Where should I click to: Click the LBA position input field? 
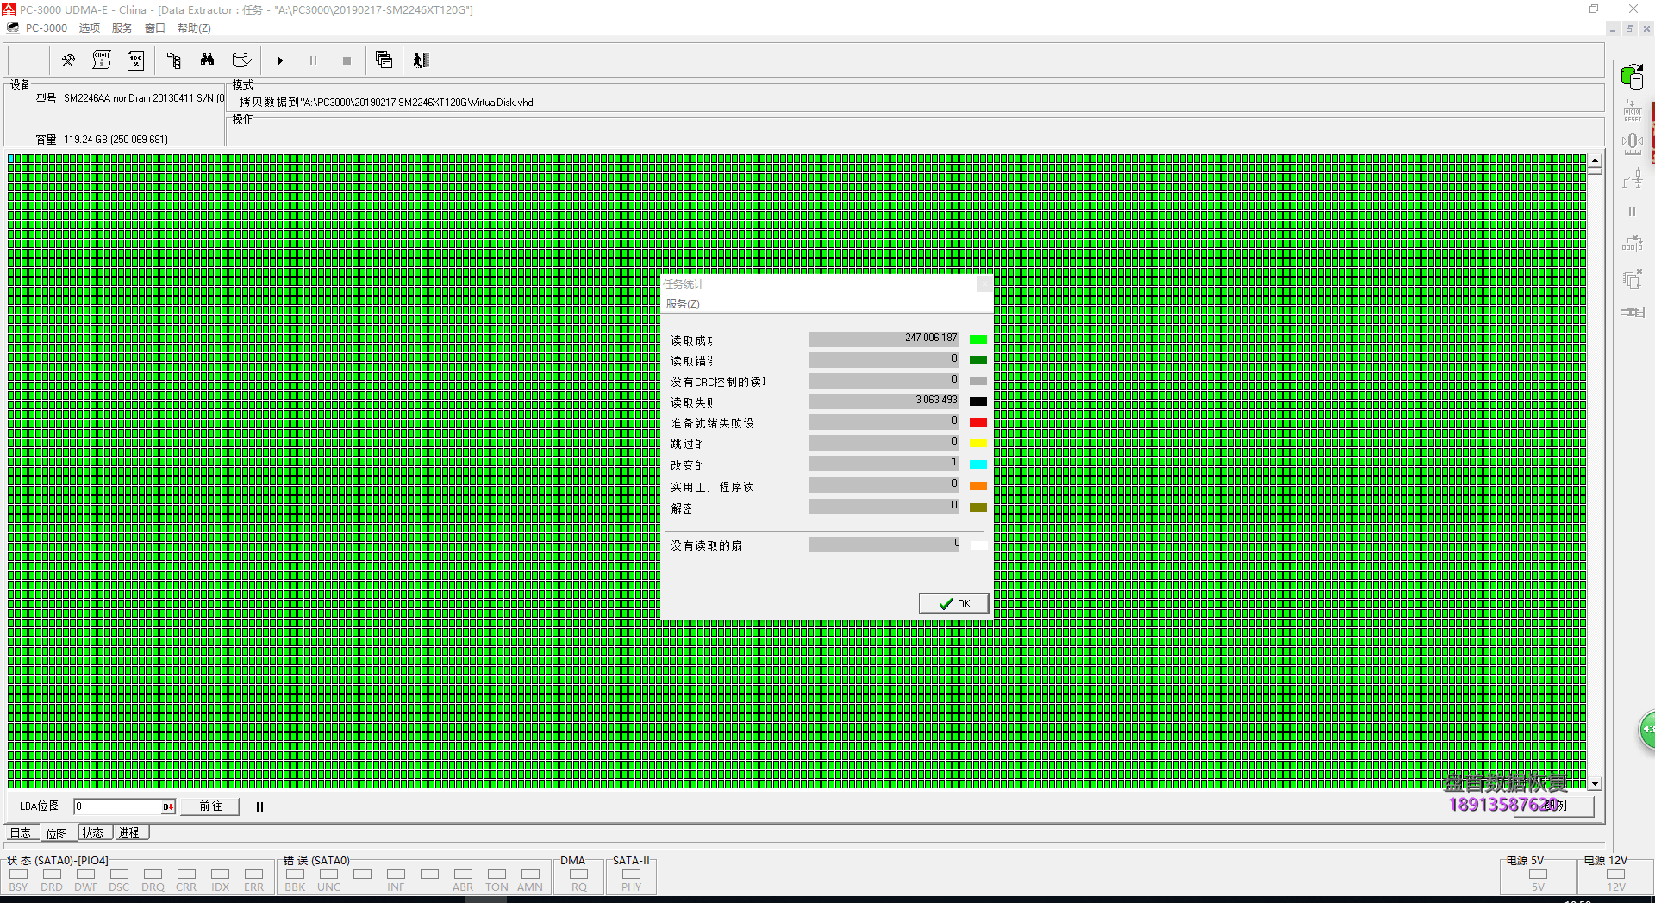[118, 806]
